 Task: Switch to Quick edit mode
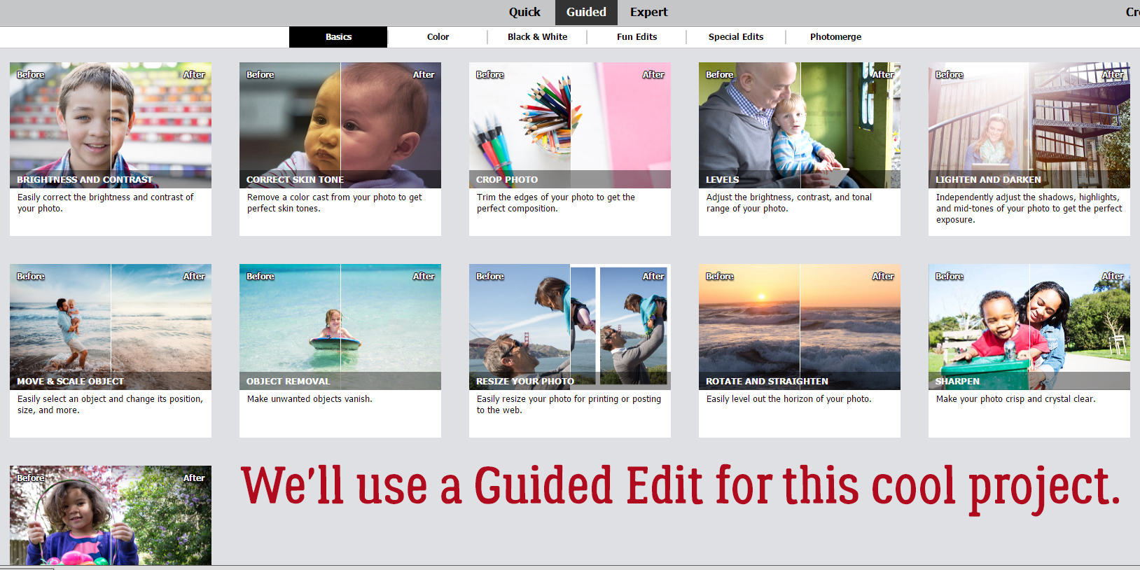524,12
